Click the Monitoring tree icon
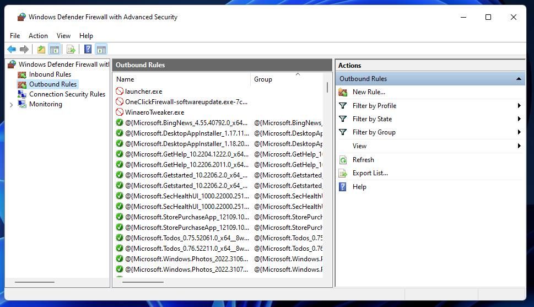534x307 pixels. [x=22, y=104]
